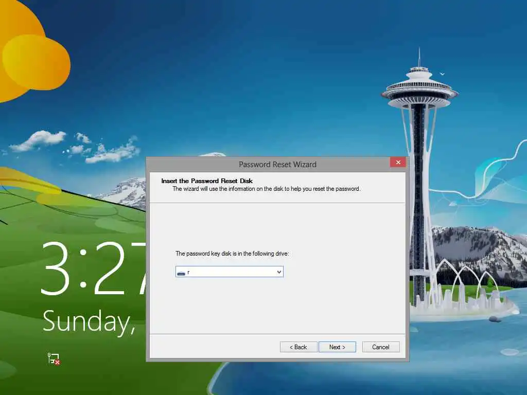Click the lock screen clock showing 3:27
Viewport: 527px width, 395px height.
(x=94, y=267)
